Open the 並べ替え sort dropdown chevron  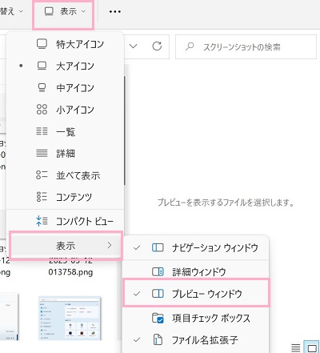(x=21, y=11)
